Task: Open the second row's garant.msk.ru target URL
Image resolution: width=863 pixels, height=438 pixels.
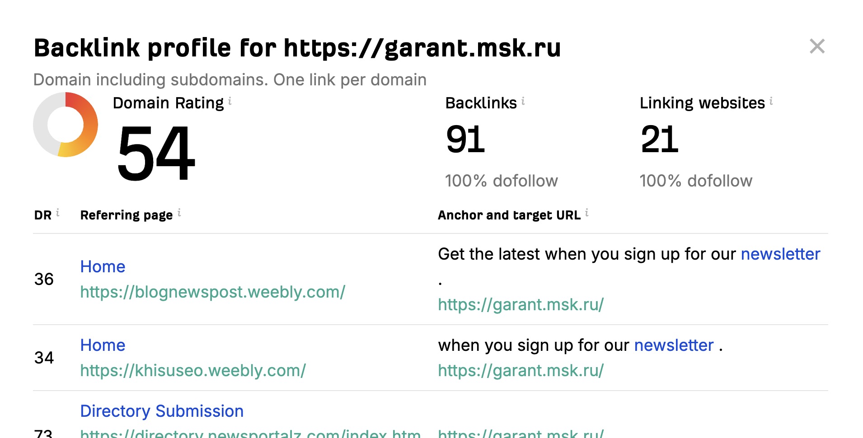Action: 521,370
